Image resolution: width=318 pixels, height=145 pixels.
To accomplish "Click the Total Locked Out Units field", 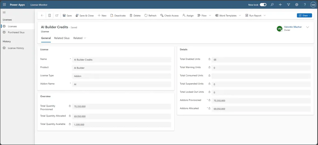I will pos(261,92).
